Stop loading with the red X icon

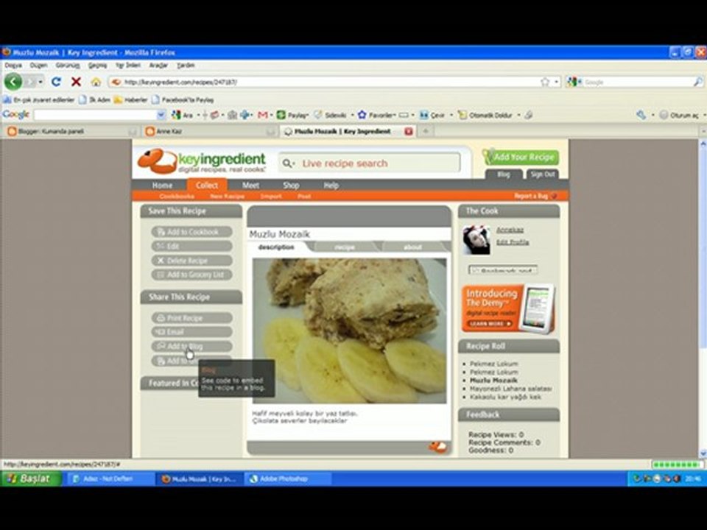(76, 82)
